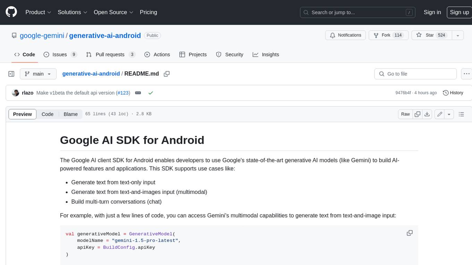The image size is (472, 265).
Task: Switch to the Actions tab
Action: 157,54
